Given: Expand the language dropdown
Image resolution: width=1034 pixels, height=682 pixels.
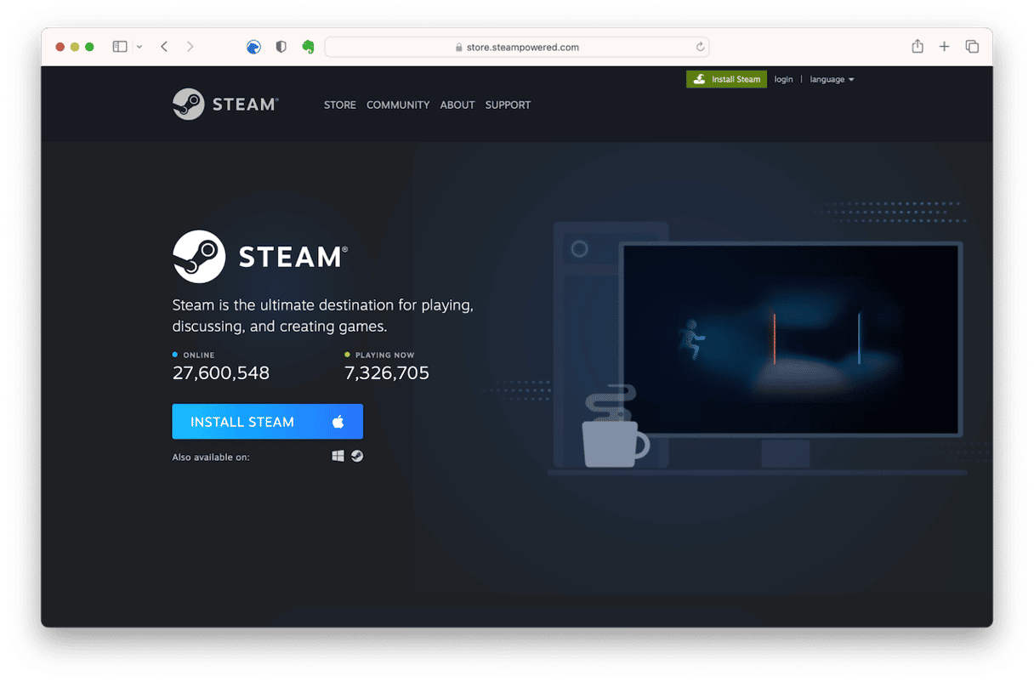Looking at the screenshot, I should tap(832, 79).
